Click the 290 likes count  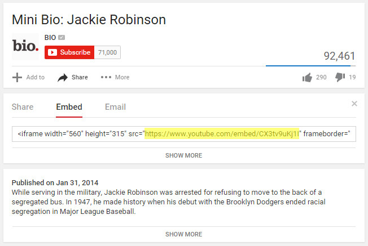(x=321, y=77)
